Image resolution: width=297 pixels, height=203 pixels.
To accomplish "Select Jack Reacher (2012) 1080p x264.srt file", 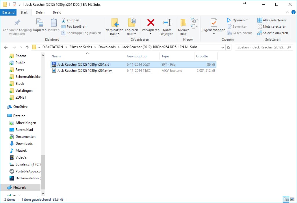I will point(133,65).
